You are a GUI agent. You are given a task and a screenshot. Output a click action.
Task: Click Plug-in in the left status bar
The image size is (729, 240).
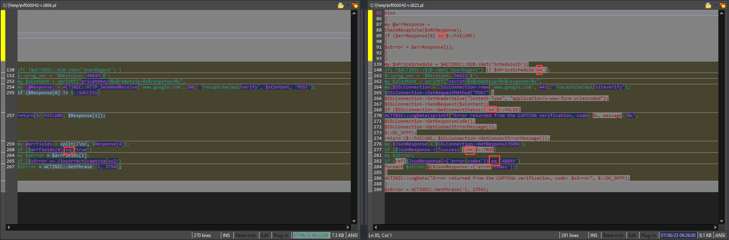pyautogui.click(x=281, y=235)
